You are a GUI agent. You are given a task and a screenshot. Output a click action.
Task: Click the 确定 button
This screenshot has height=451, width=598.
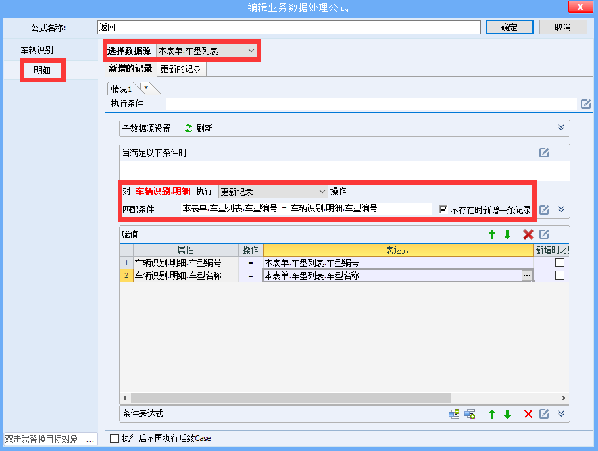(x=509, y=27)
